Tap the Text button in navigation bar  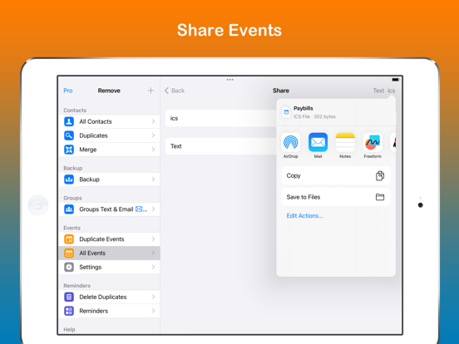[378, 91]
